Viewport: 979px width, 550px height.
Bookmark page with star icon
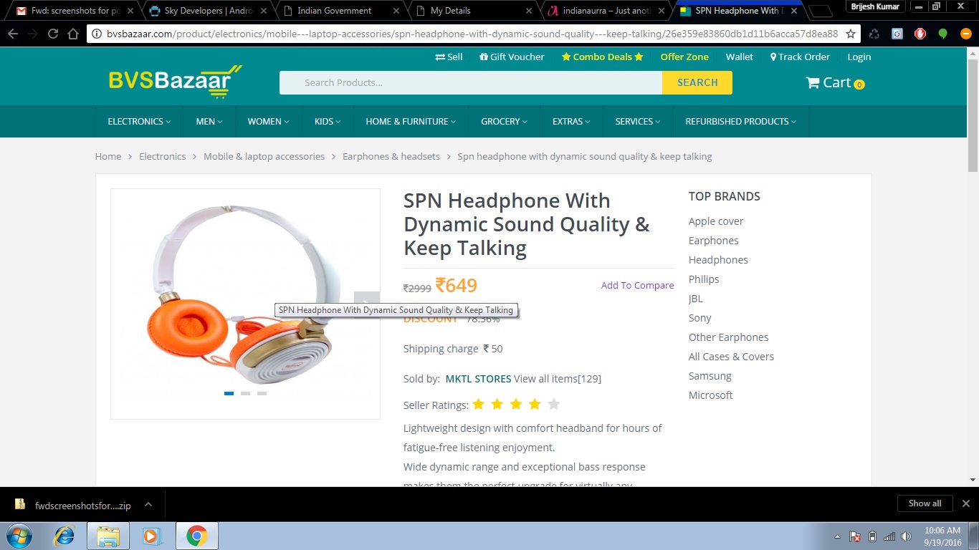click(x=851, y=34)
